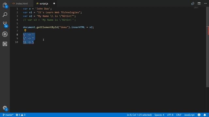Change language mode JavaScript
Image resolution: width=209 pixels, height=117 pixels.
189,115
